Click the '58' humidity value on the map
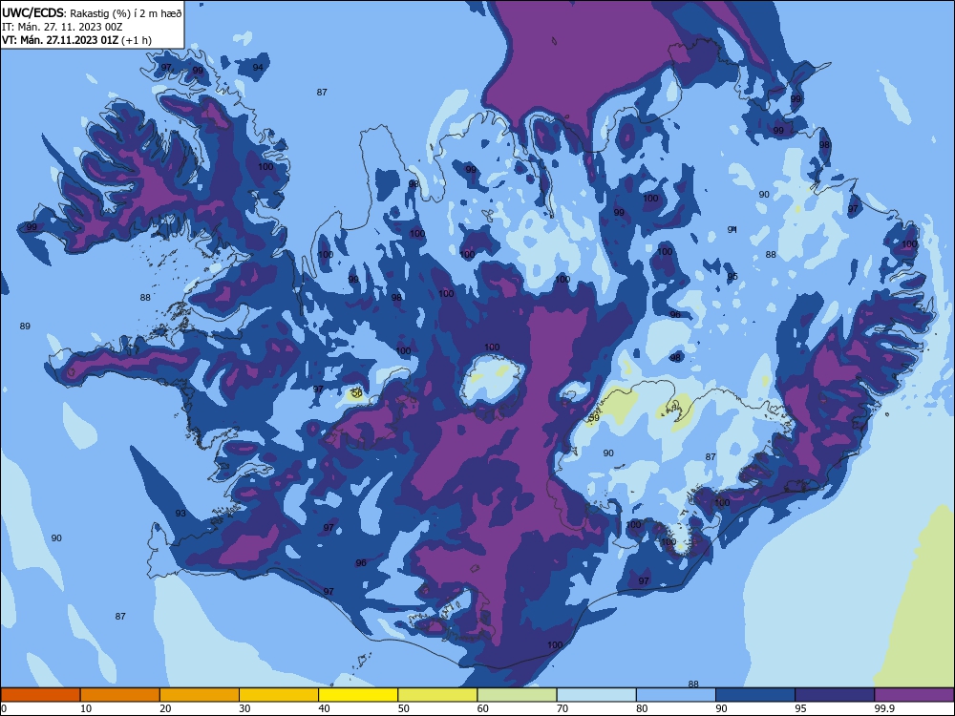This screenshot has width=955, height=716. tap(357, 393)
